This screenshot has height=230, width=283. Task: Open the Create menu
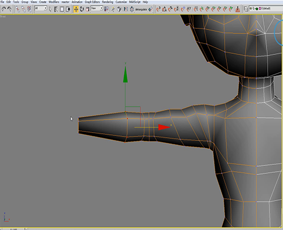(42, 2)
